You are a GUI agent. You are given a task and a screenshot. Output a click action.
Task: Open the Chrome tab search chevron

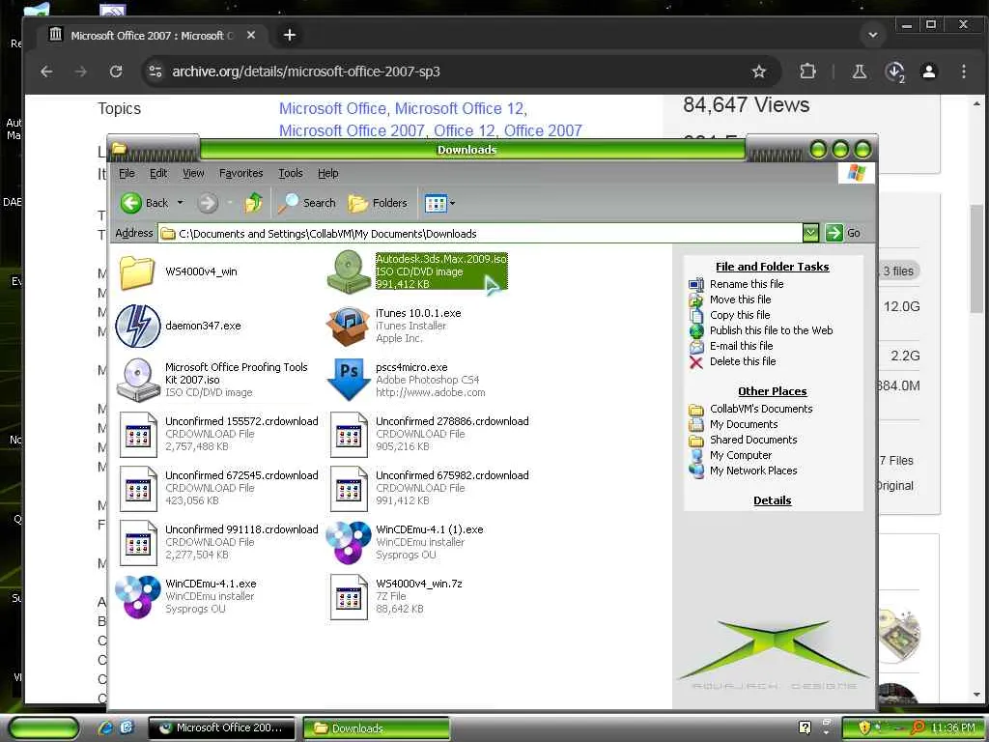point(873,36)
